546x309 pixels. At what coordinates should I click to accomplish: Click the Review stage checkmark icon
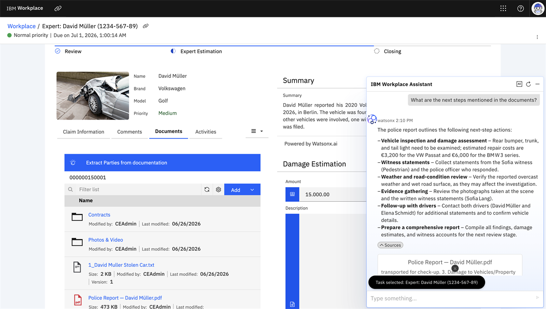[x=58, y=51]
